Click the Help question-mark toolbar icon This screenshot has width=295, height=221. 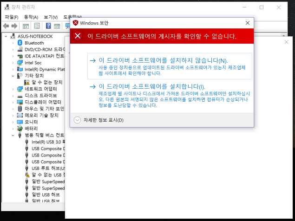coord(48,26)
